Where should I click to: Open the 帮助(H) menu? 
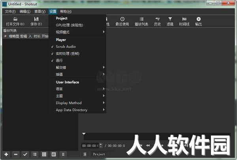pos(66,11)
